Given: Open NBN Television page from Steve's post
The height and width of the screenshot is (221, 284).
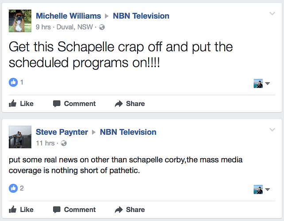Looking at the screenshot, I should pos(128,132).
